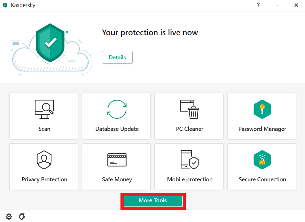
Task: Click the Kaspersky logo in title bar
Action: click(x=5, y=5)
